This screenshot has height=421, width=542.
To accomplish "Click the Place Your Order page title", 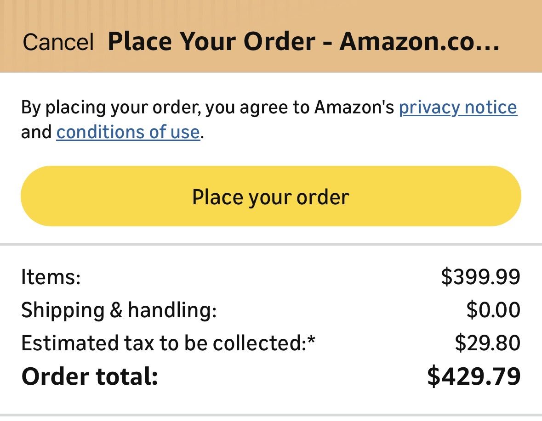I will (303, 42).
